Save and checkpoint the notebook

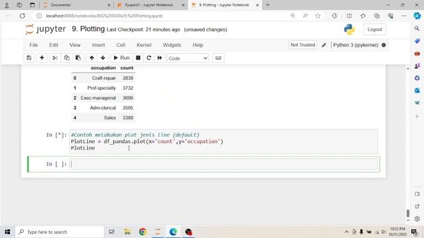click(x=29, y=58)
